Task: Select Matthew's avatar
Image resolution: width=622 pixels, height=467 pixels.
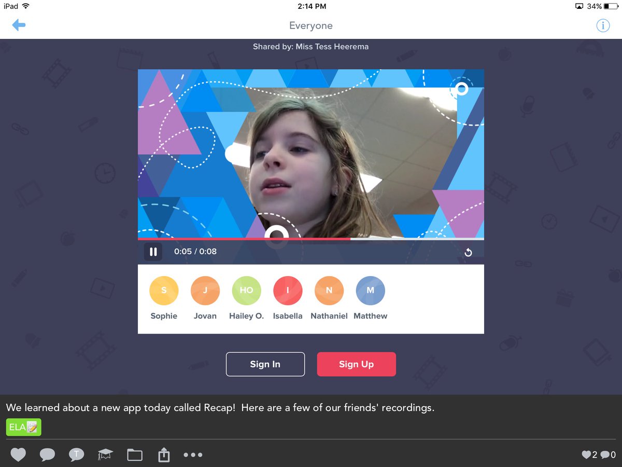Action: [x=370, y=290]
